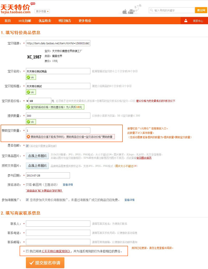Screen dimensions: 208x269
Task: Open the 《天天特价商家规则》 link
Action: (x=56, y=251)
